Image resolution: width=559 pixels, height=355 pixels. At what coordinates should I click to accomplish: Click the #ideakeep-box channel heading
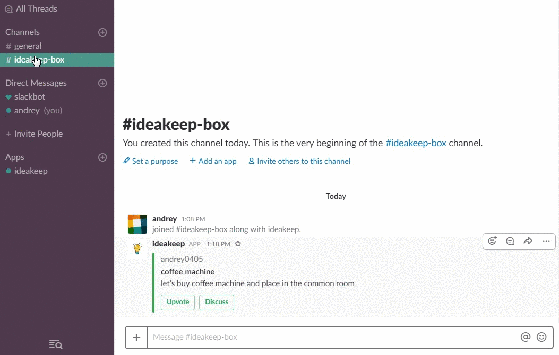176,125
